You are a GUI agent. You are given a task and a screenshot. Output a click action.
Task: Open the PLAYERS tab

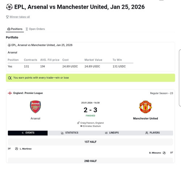tap(152, 133)
